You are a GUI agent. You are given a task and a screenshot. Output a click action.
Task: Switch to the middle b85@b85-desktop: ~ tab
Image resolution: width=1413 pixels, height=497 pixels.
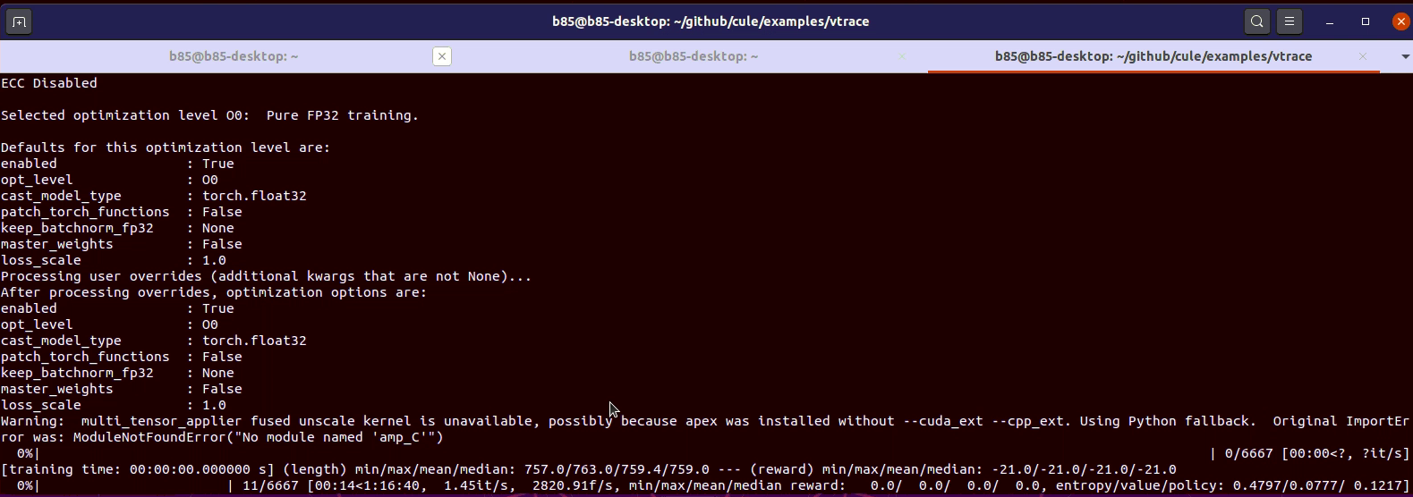(x=694, y=56)
